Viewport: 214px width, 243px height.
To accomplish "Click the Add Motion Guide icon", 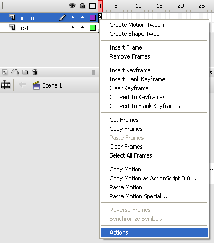I will coord(15,72).
